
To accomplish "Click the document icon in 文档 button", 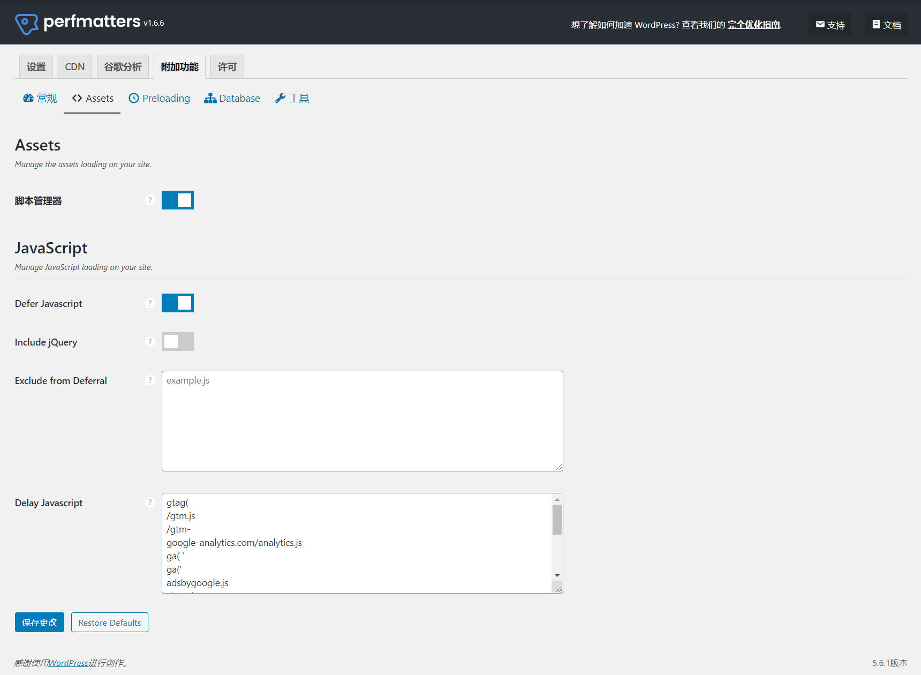I will 876,24.
